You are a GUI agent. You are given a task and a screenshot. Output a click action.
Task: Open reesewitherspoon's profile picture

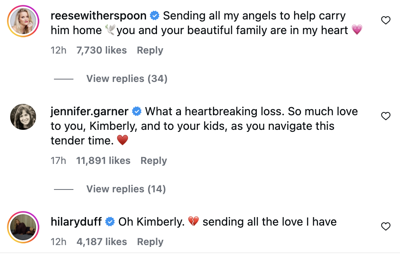[x=23, y=22]
